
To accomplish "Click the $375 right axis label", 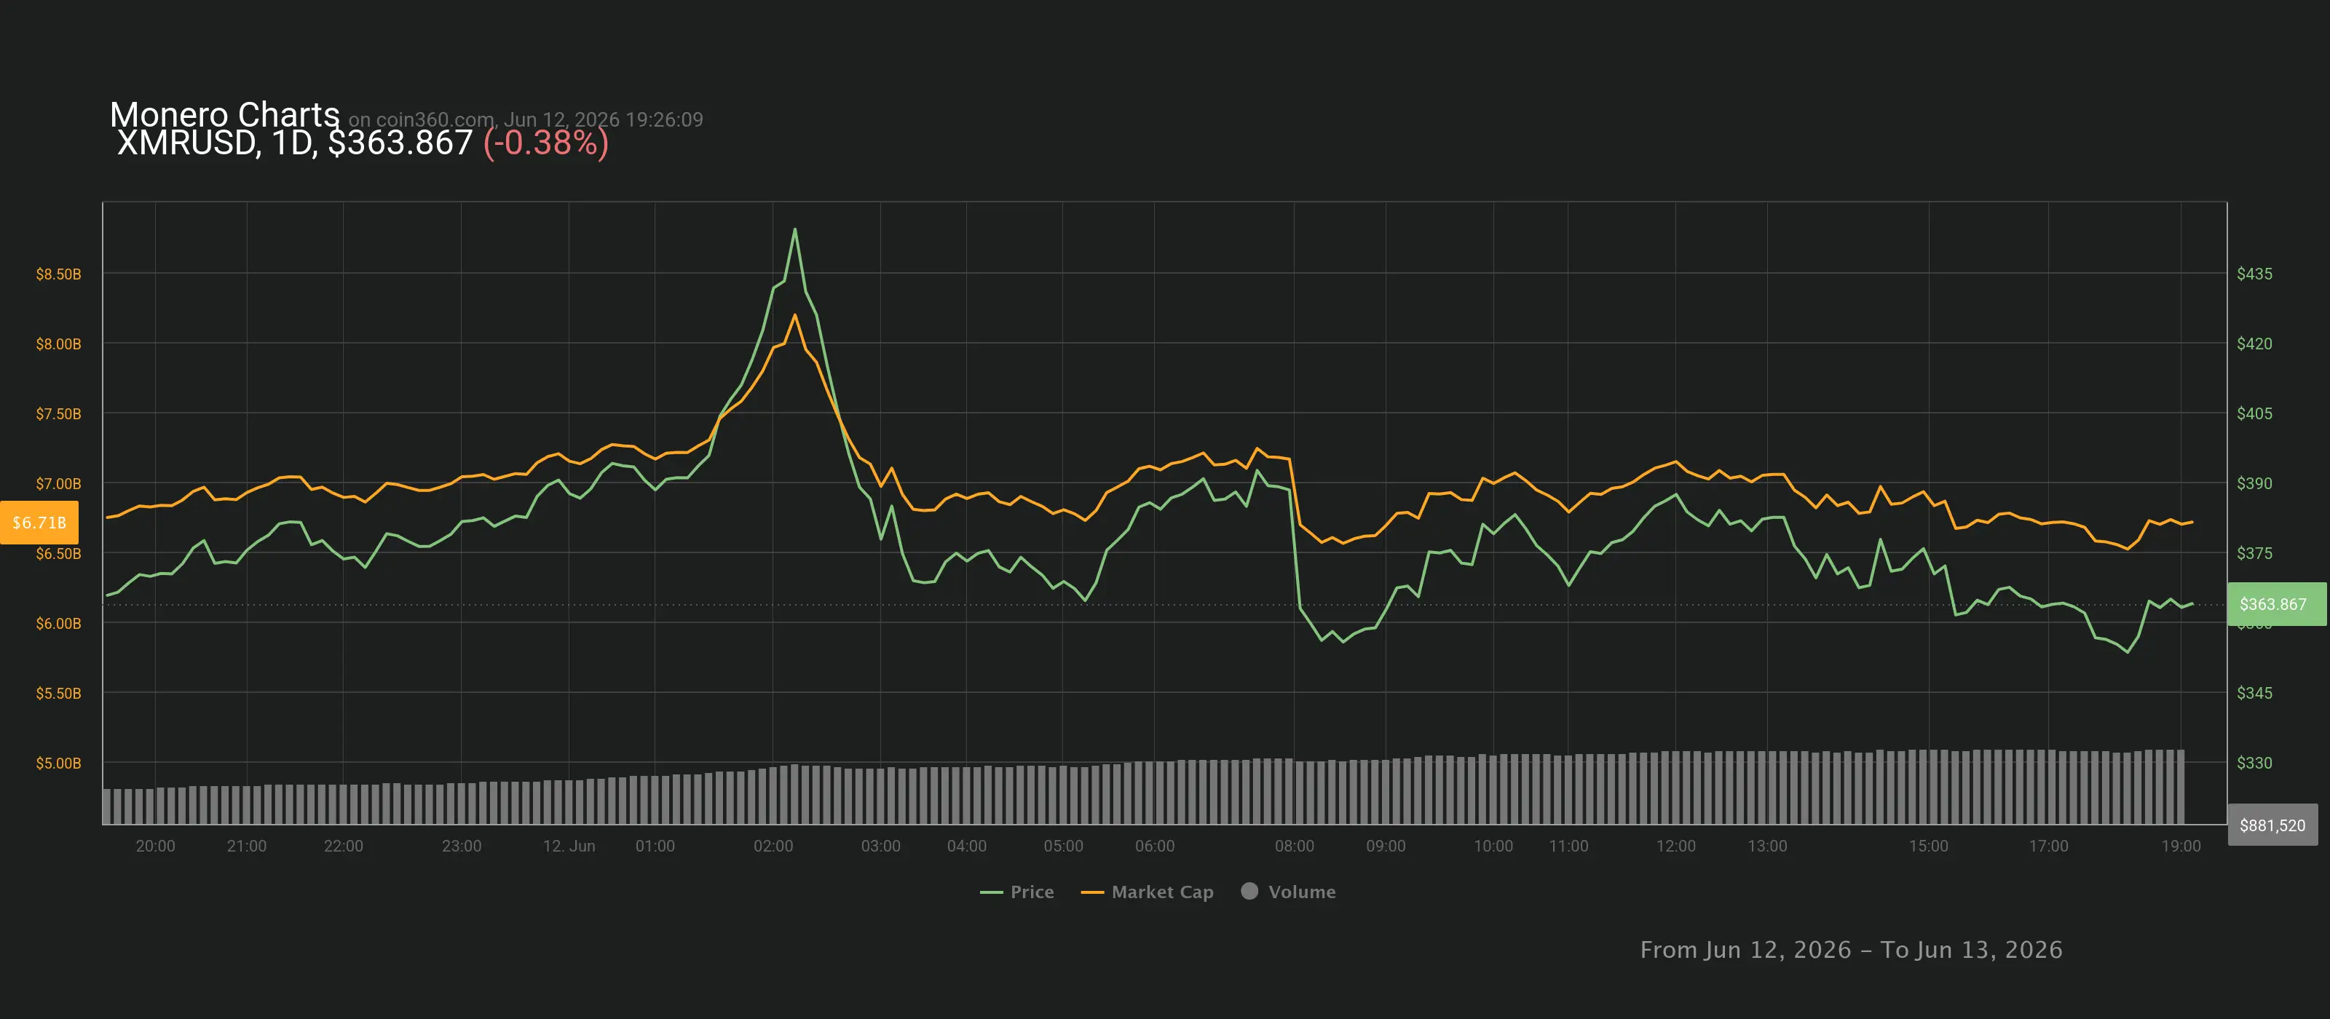I will point(2254,553).
